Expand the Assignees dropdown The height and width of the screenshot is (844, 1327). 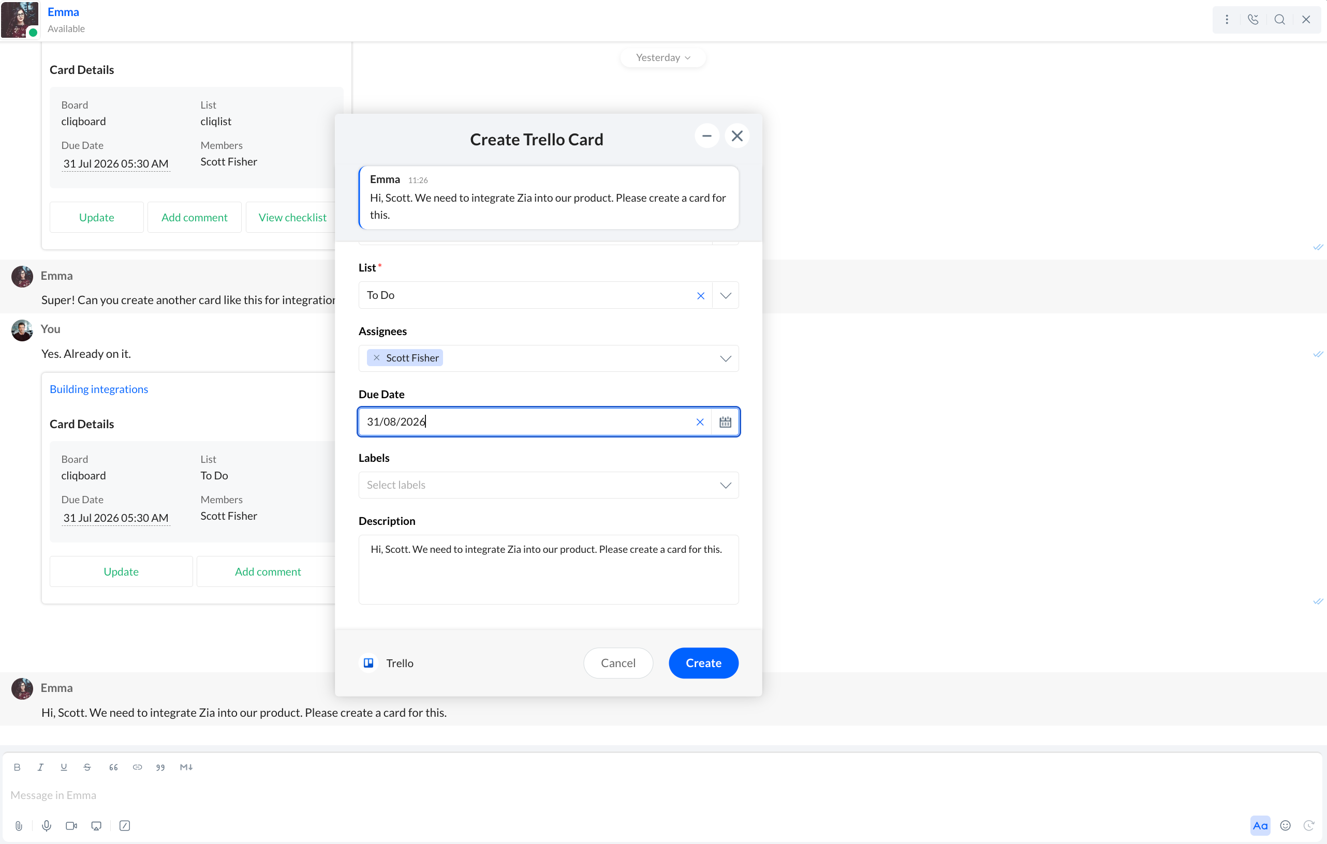(726, 359)
